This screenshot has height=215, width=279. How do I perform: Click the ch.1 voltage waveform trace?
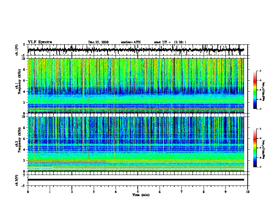coord(136,50)
